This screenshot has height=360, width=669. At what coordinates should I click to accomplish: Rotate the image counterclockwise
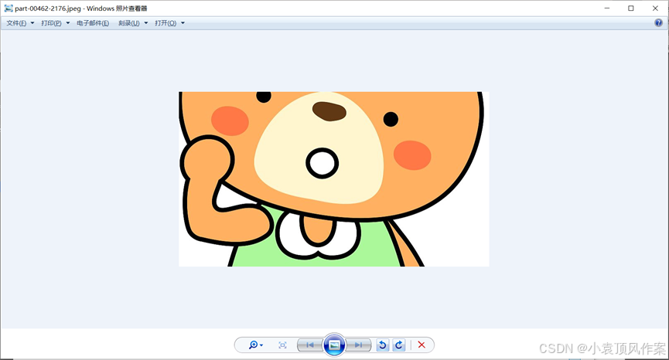383,345
